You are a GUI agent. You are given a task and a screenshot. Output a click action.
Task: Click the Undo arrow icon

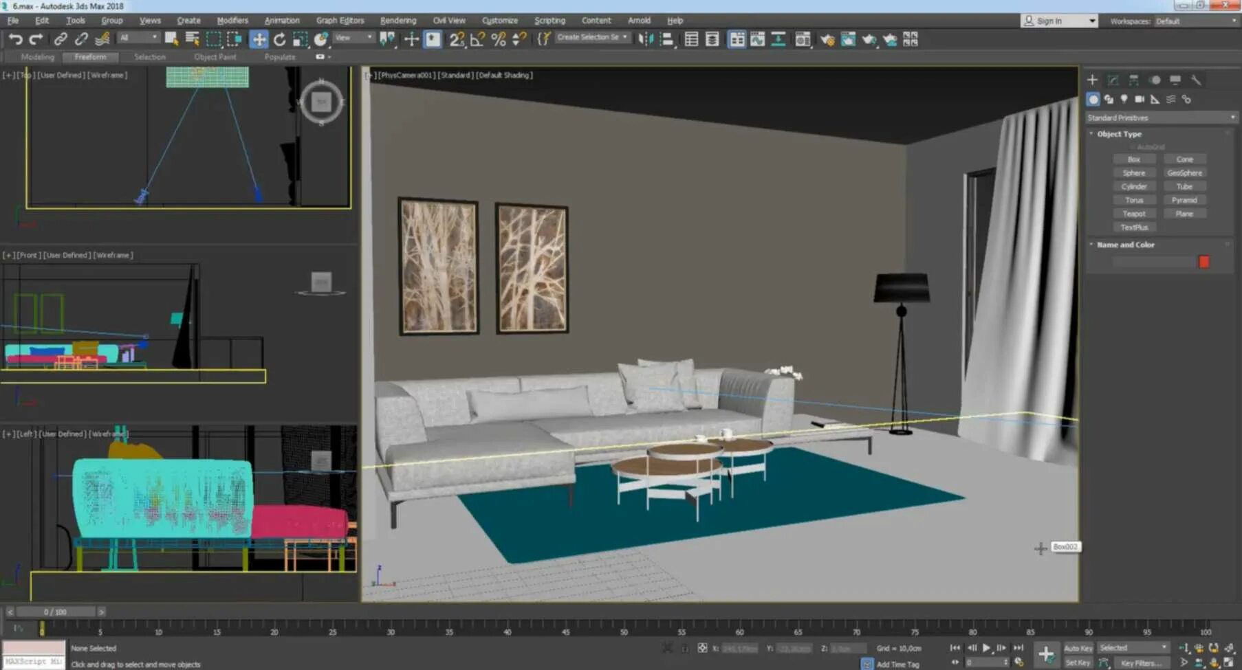pyautogui.click(x=15, y=39)
